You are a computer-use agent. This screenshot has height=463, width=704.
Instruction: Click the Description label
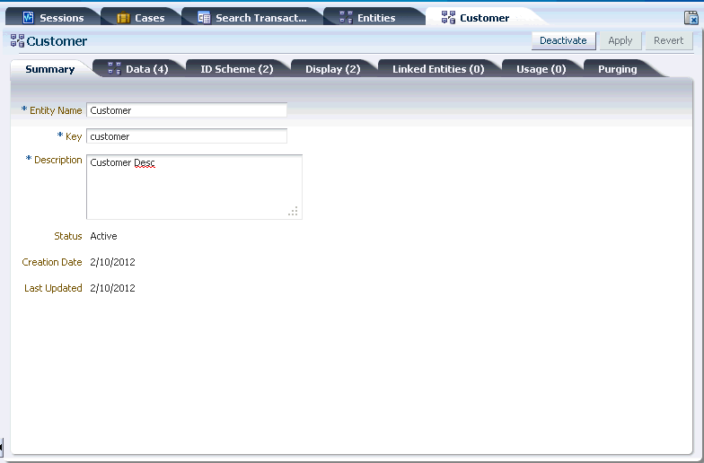(57, 160)
